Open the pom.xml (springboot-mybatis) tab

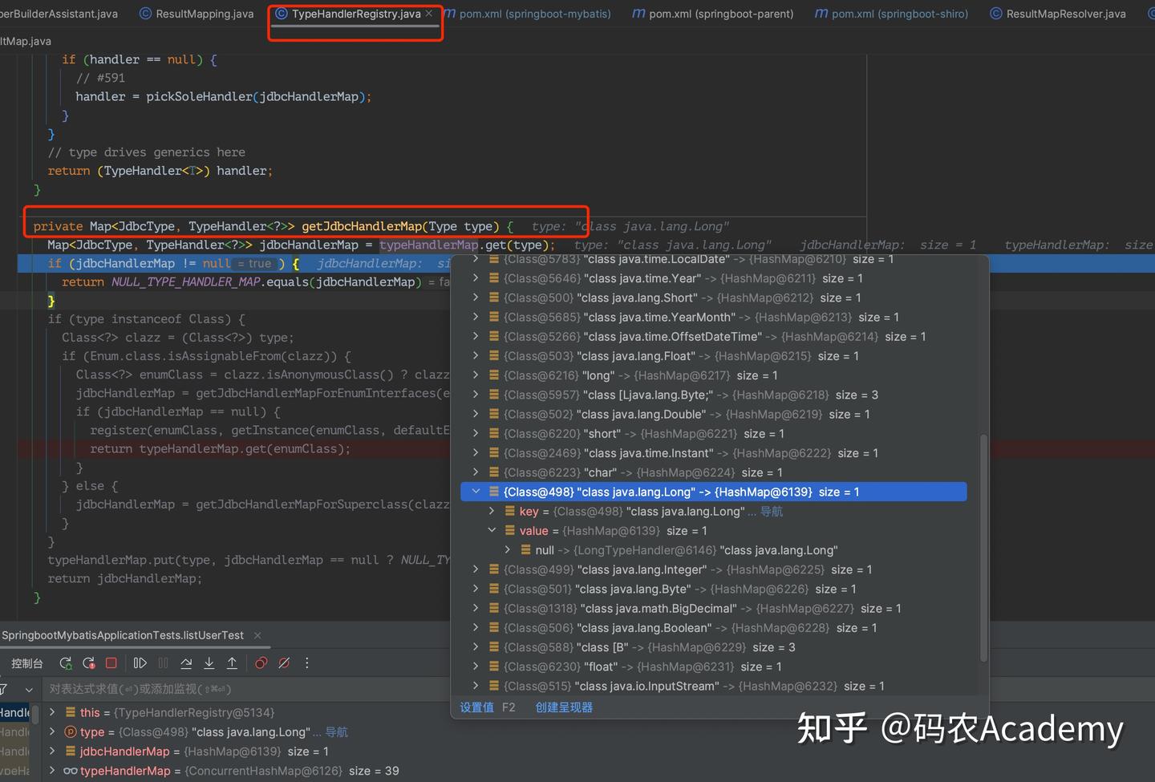pyautogui.click(x=527, y=14)
